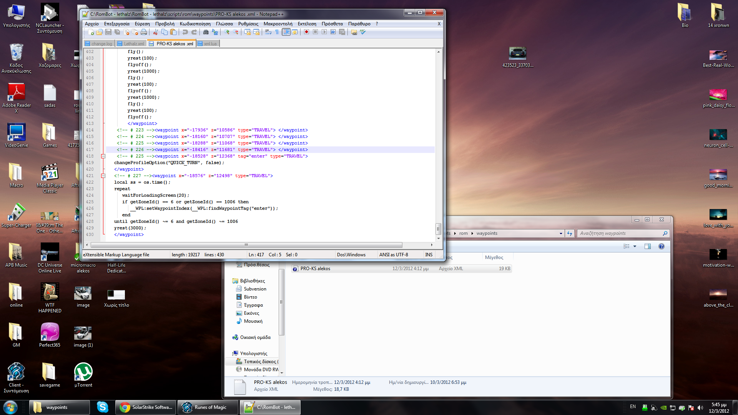Open the Explorer address bar dropdown arrow

click(561, 234)
